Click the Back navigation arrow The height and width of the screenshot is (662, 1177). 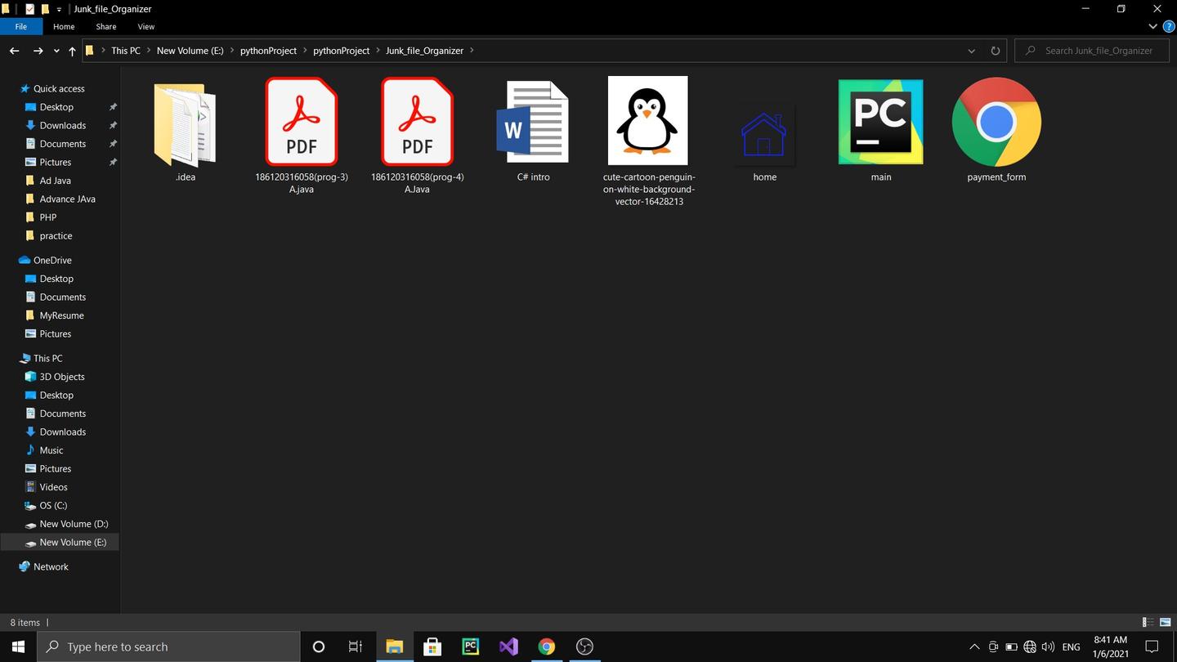[14, 51]
